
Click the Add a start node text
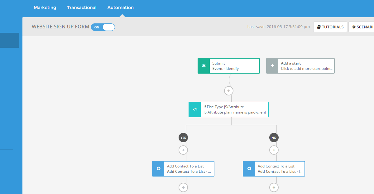(306, 66)
